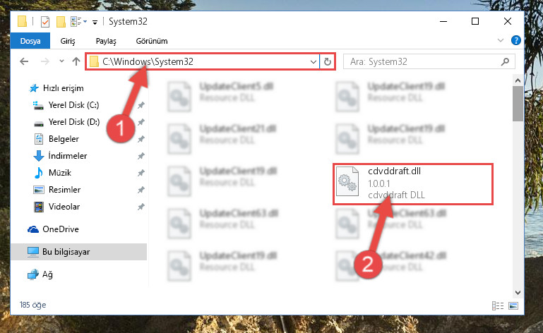This screenshot has width=543, height=333.
Task: Select the cdvddraft.dll file
Action: click(x=413, y=183)
